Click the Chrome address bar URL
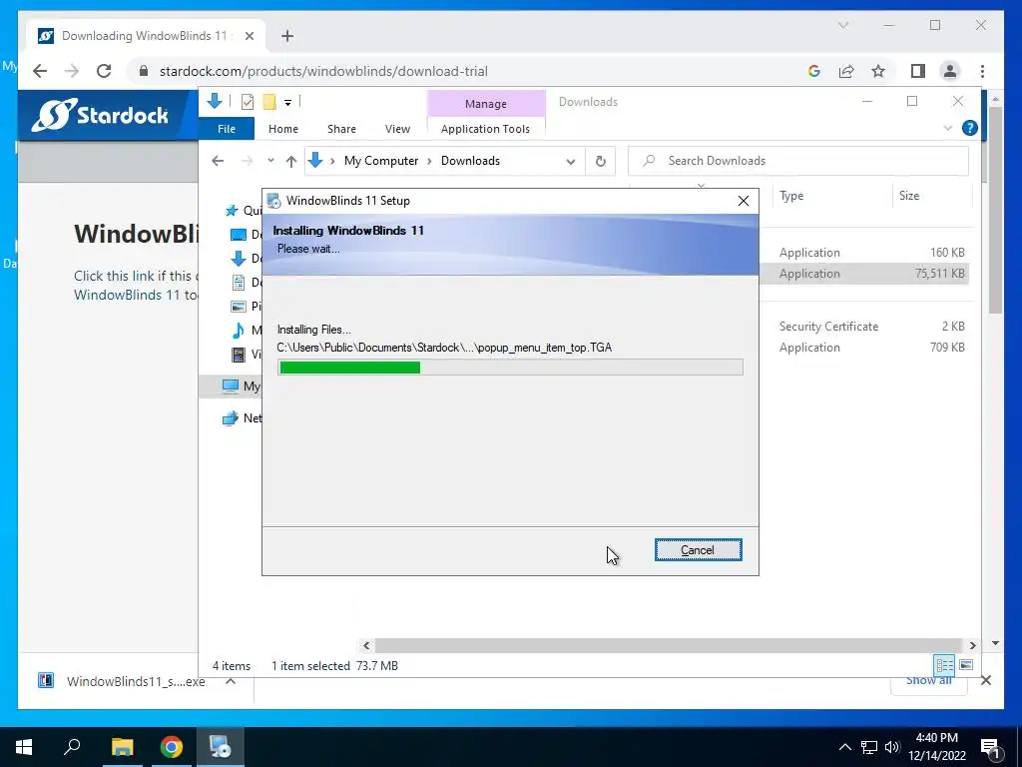Screen dimensions: 1022x767 coord(323,71)
